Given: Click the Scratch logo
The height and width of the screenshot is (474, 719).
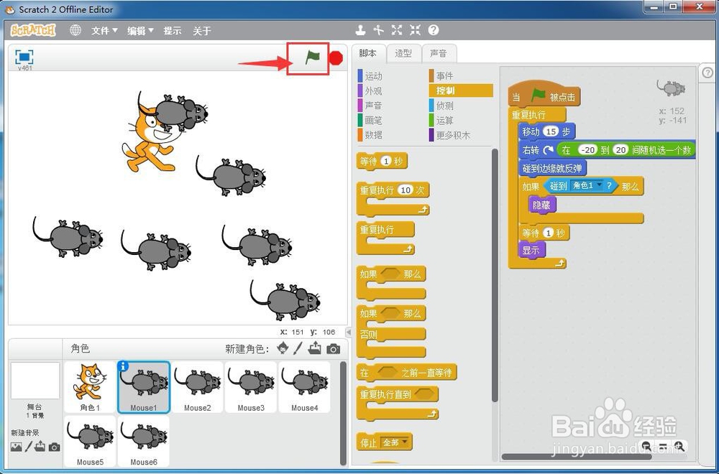Looking at the screenshot, I should tap(33, 30).
